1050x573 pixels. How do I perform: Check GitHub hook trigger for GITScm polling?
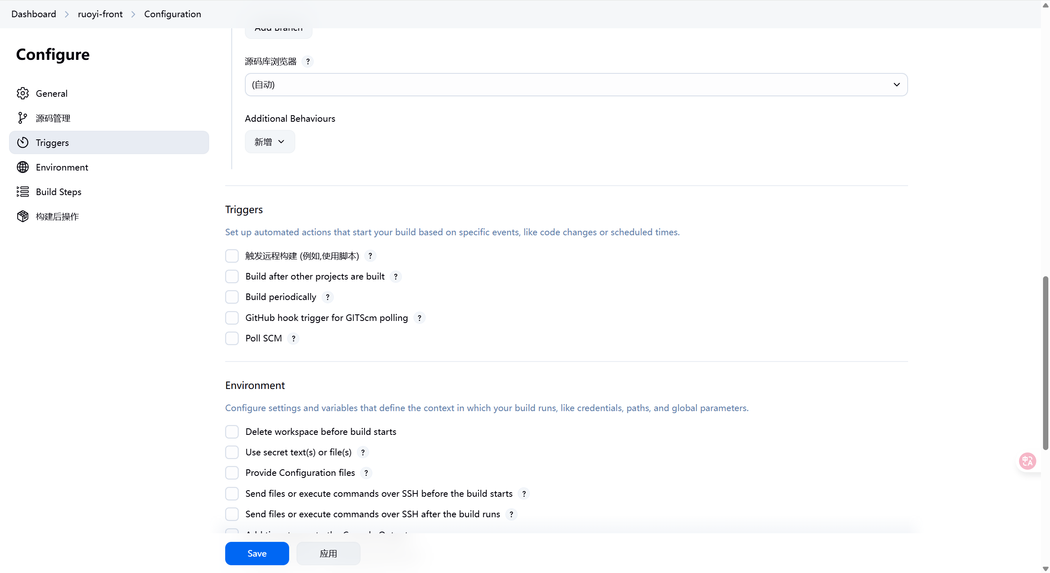pos(232,318)
